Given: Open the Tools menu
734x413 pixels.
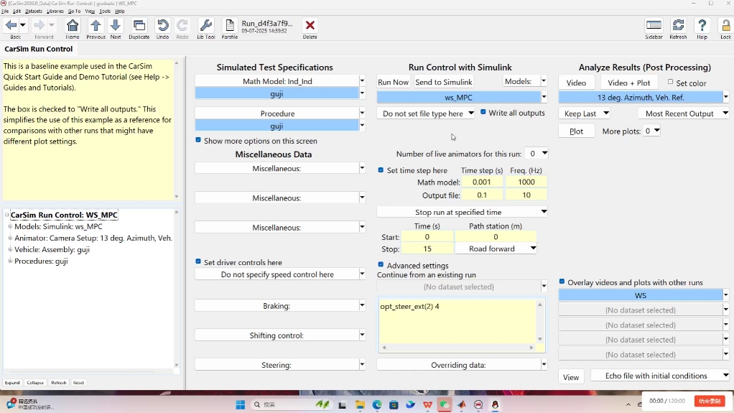Looking at the screenshot, I should click(x=105, y=11).
